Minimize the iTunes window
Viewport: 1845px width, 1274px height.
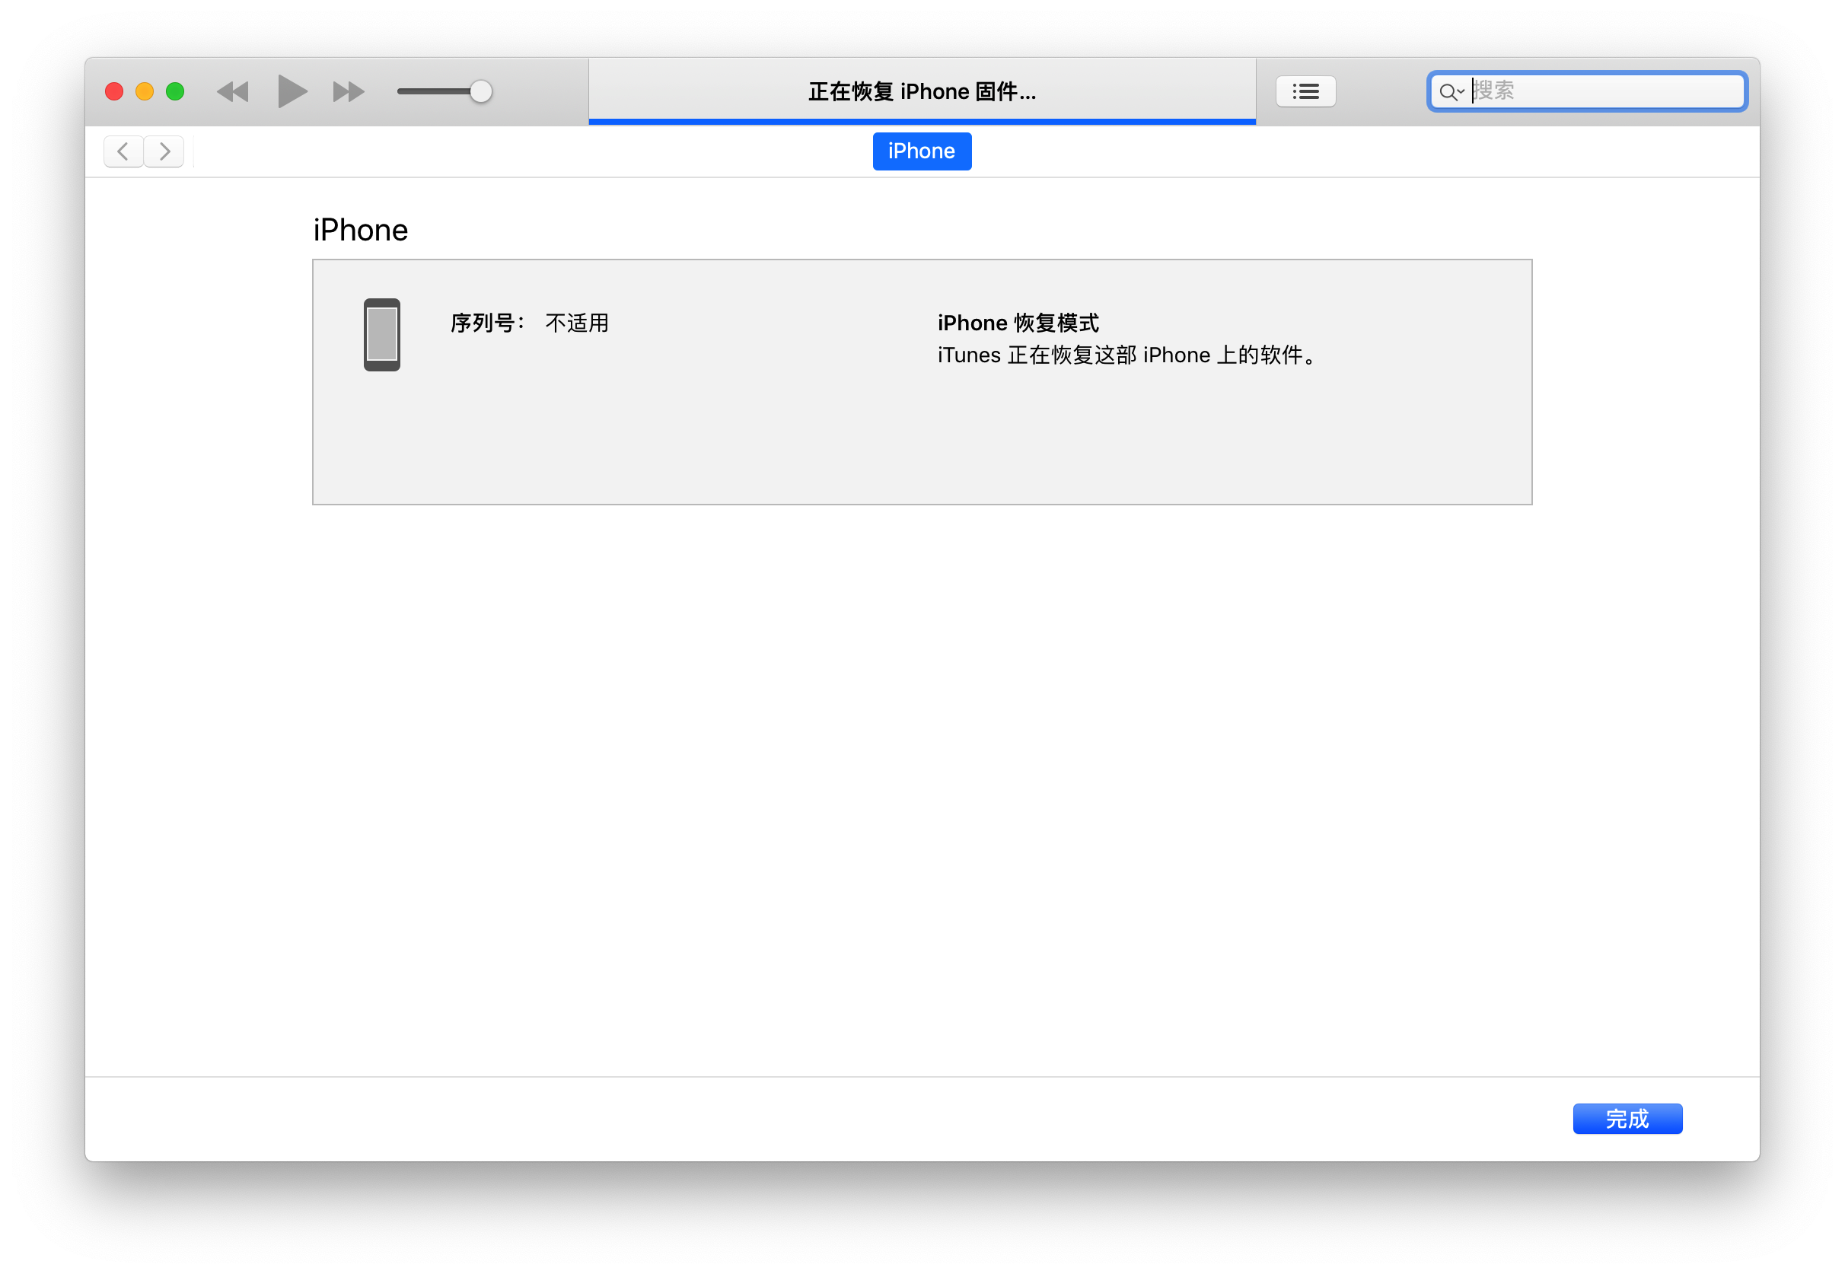click(145, 92)
